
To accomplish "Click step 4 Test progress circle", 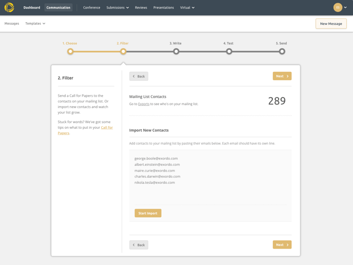I will pos(229,51).
